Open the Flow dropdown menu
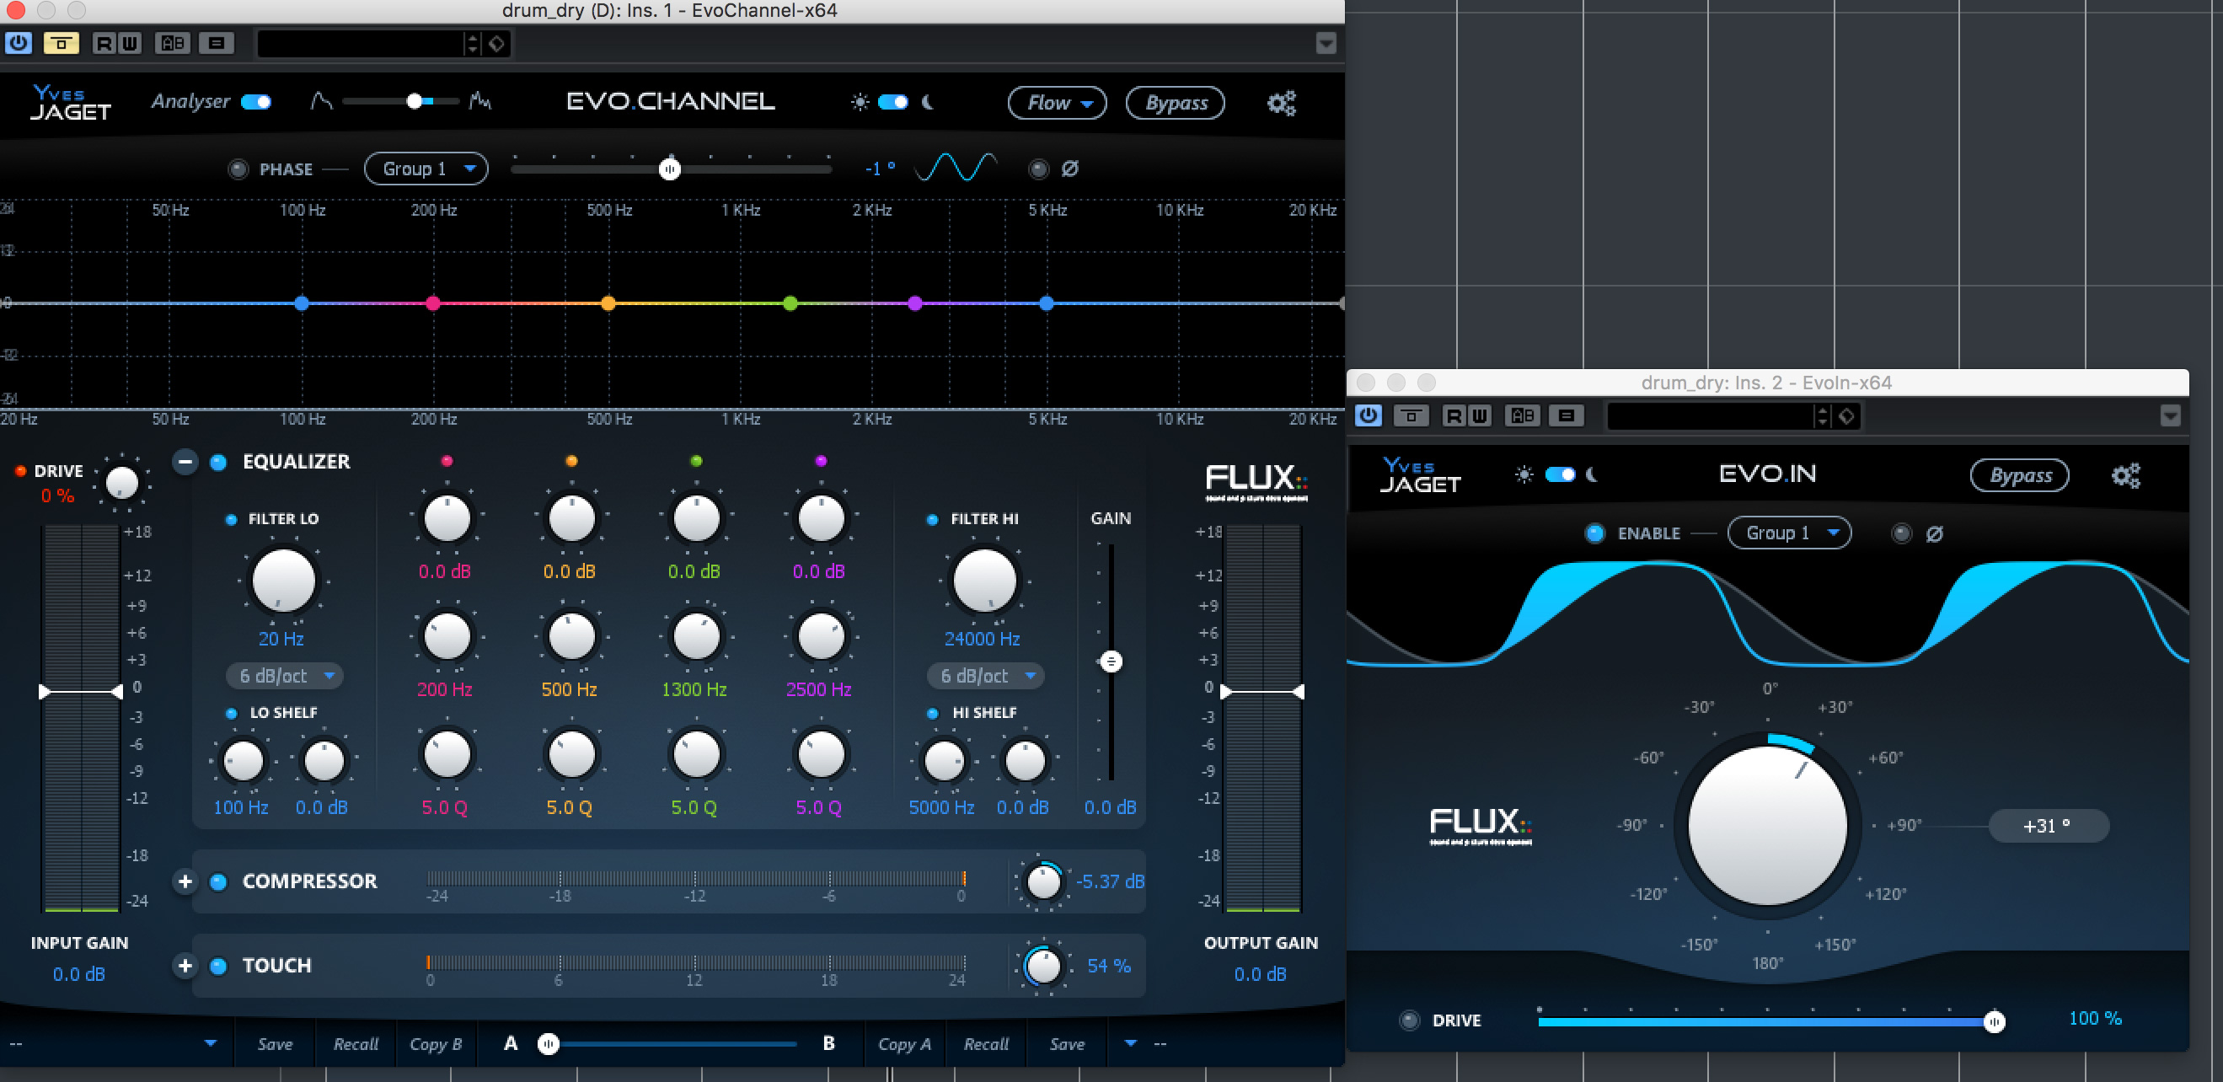Viewport: 2223px width, 1082px height. click(x=1057, y=103)
